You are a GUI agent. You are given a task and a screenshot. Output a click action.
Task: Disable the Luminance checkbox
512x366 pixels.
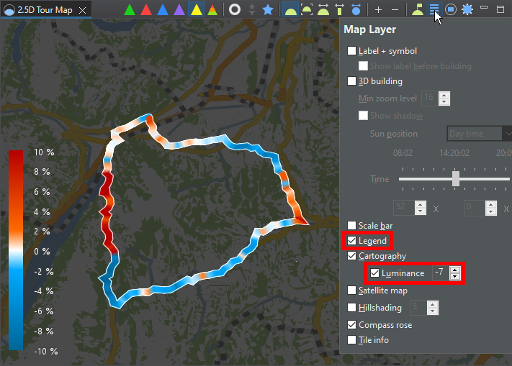pyautogui.click(x=374, y=273)
